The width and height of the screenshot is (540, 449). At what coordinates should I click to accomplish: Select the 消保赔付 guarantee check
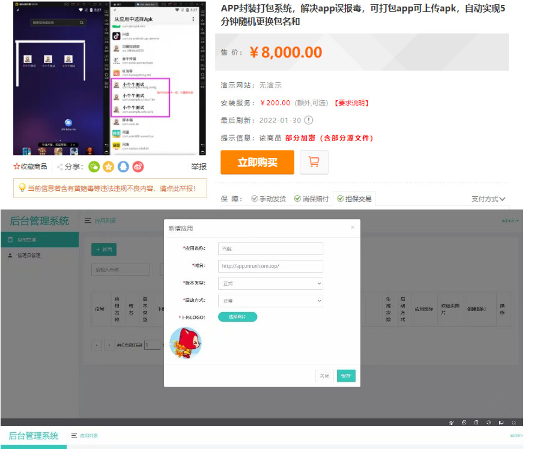297,199
